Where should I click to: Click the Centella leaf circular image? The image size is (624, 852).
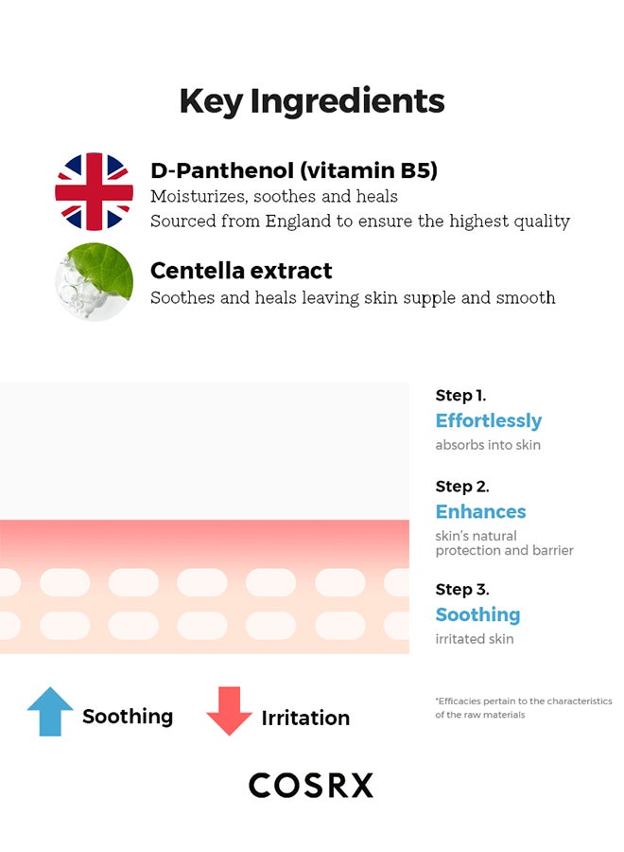click(x=94, y=281)
